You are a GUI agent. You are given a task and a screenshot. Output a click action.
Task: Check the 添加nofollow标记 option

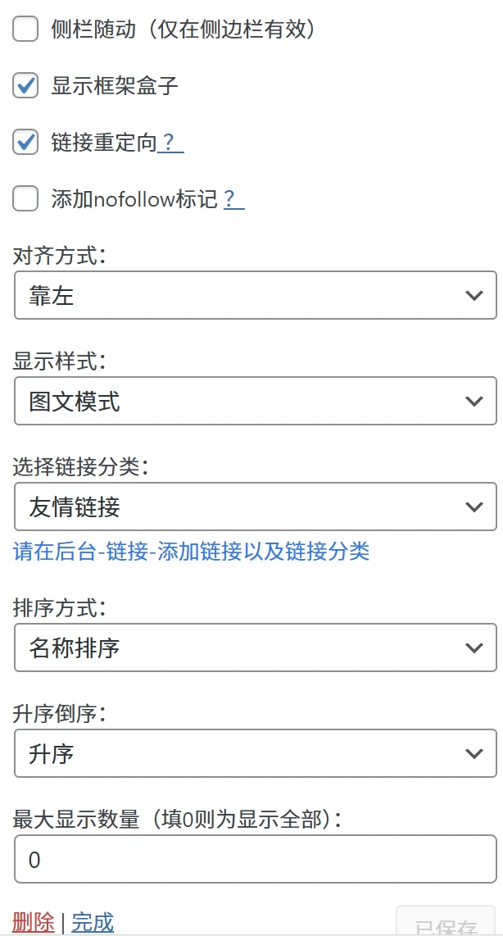coord(25,198)
